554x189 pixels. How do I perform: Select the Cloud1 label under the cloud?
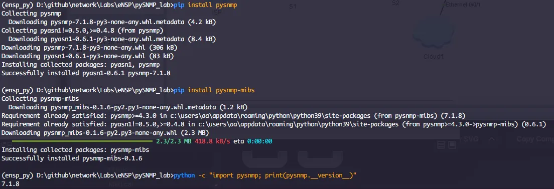(x=434, y=57)
